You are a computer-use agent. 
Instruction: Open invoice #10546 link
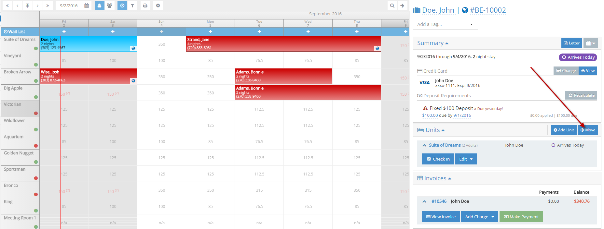click(x=439, y=201)
